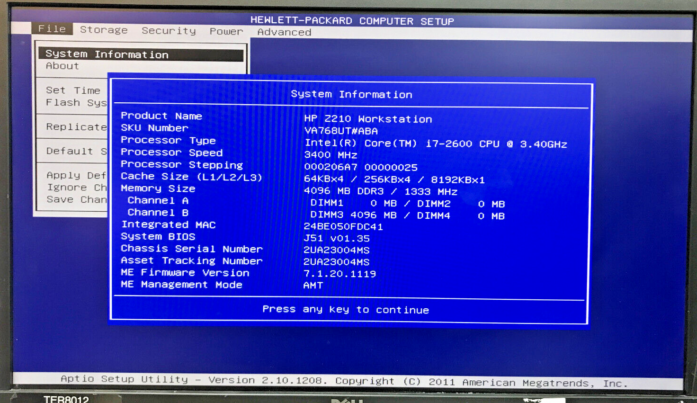Click the 7.1.20.1119 firmware version value
697x403 pixels.
click(x=340, y=274)
